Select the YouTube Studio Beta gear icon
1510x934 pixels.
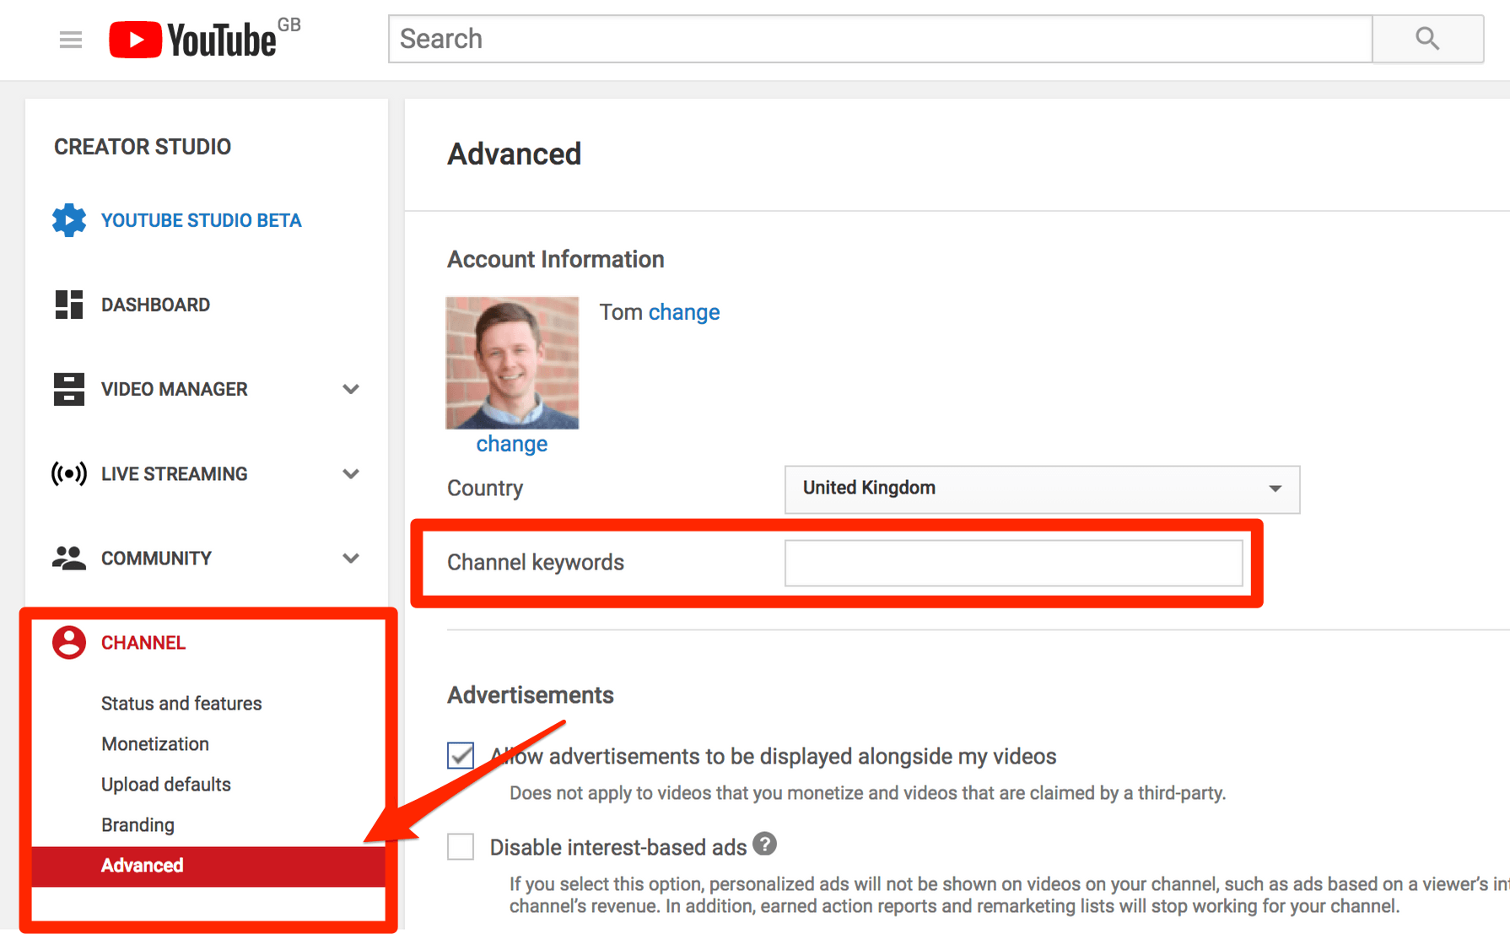(x=69, y=220)
